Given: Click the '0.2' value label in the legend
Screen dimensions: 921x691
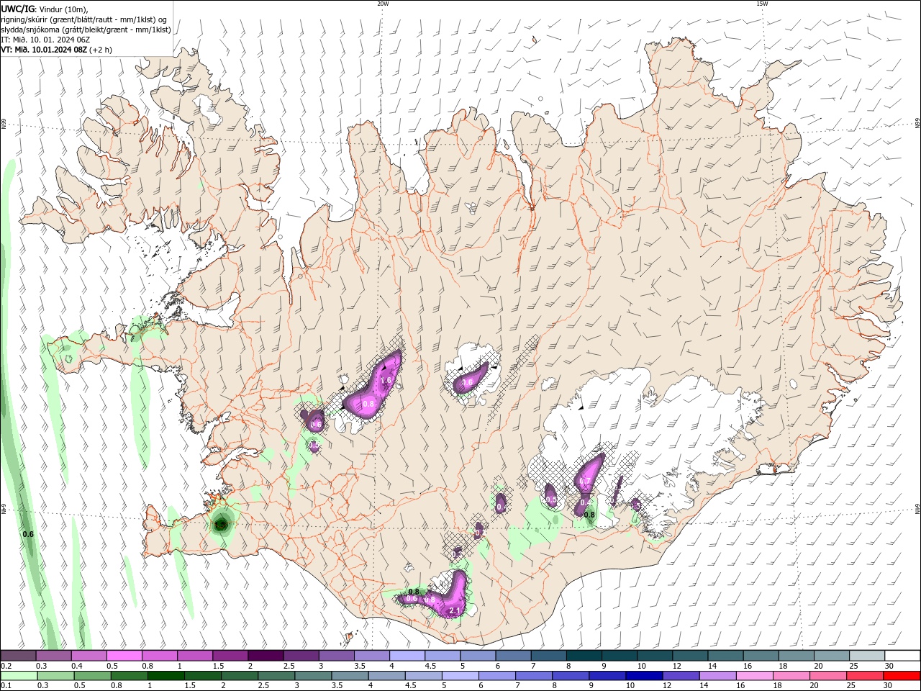Looking at the screenshot, I should [x=5, y=666].
